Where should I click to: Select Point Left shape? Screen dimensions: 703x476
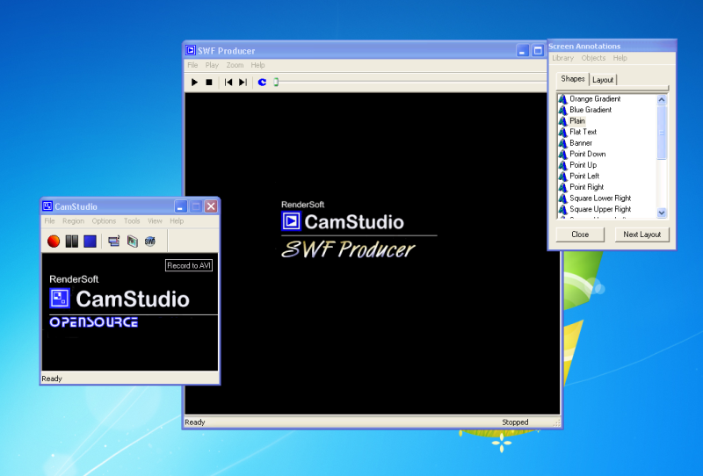(584, 177)
